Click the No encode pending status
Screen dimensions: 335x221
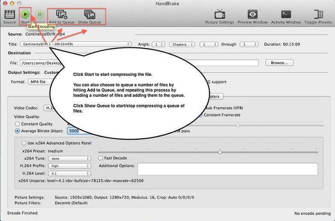312,213
